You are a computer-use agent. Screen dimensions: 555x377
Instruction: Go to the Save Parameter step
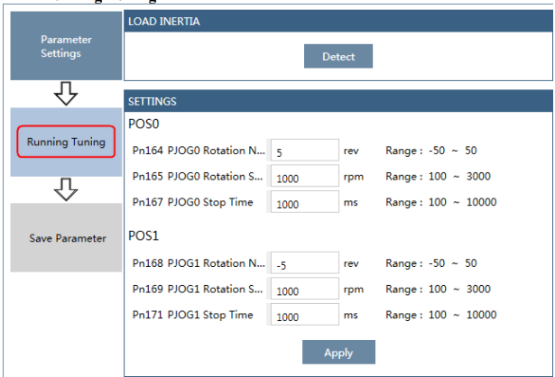pos(66,238)
